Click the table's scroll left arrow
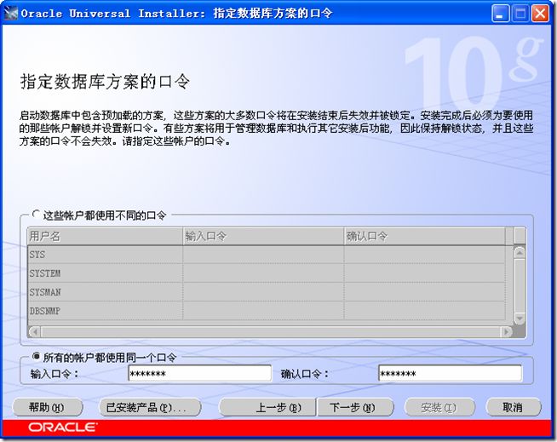 point(34,332)
